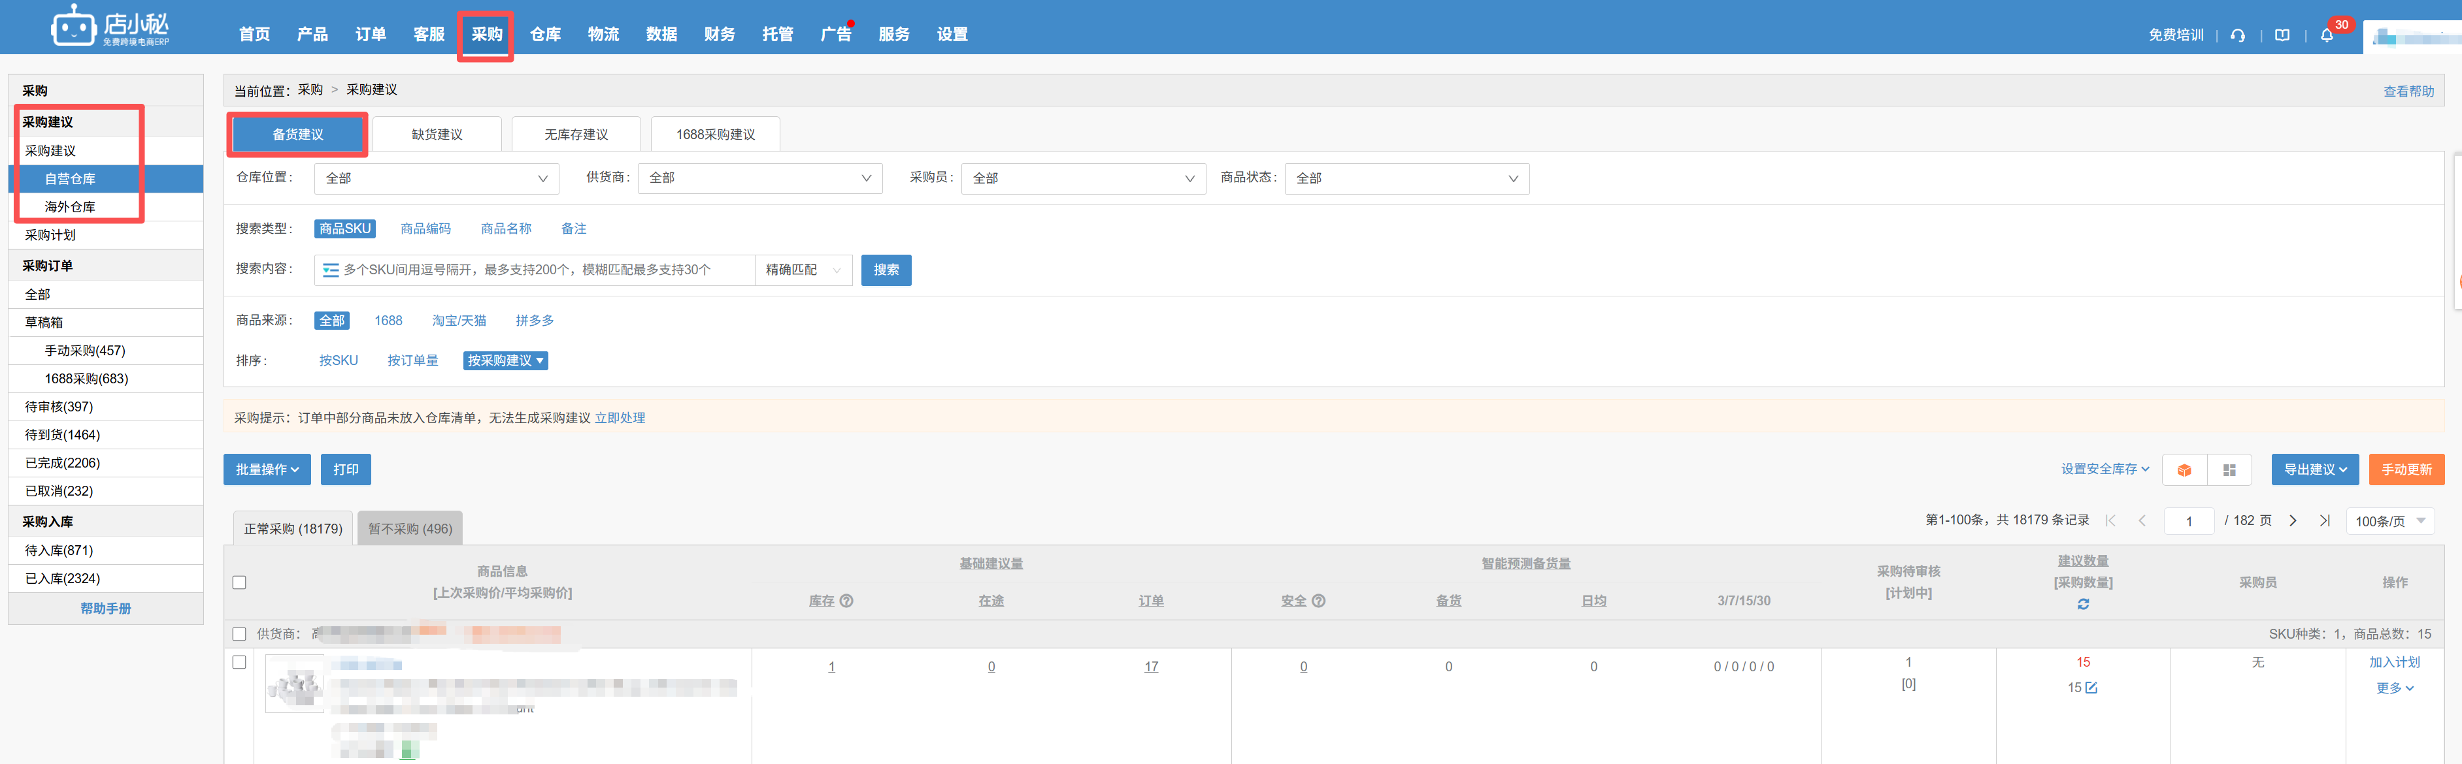Click refresh icon under 建议数量 header
Screen dimensions: 2462x764
coord(2084,605)
